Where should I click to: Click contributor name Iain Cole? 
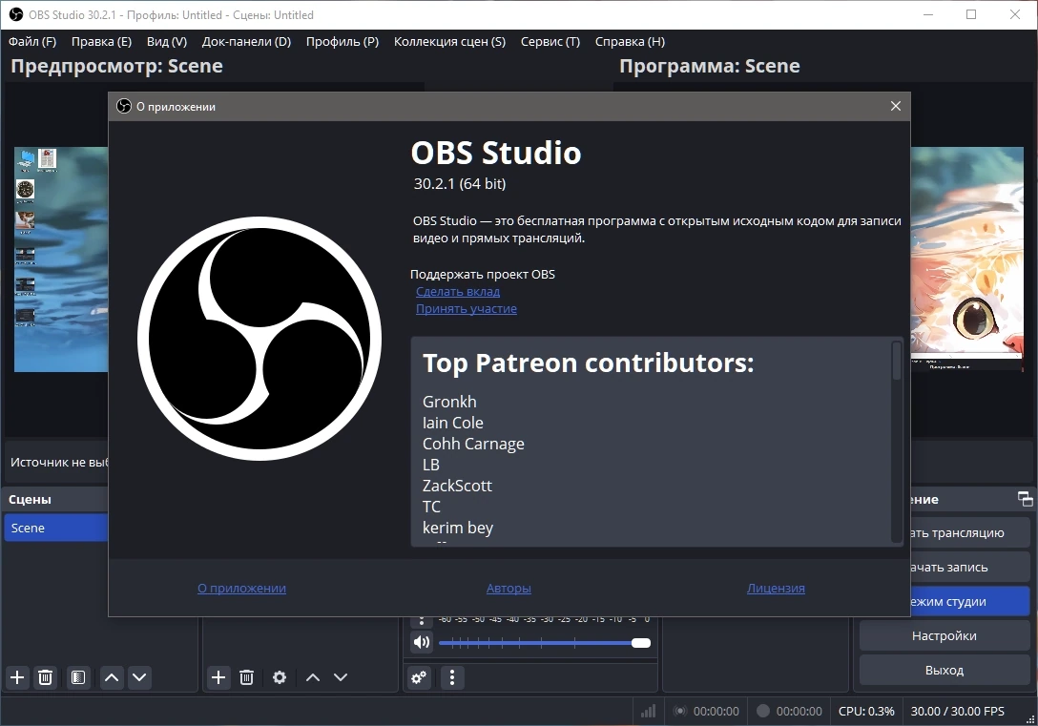(453, 423)
